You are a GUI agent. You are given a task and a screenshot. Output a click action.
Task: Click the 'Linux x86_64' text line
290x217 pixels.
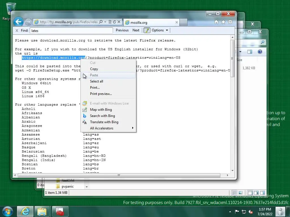tap(35, 92)
